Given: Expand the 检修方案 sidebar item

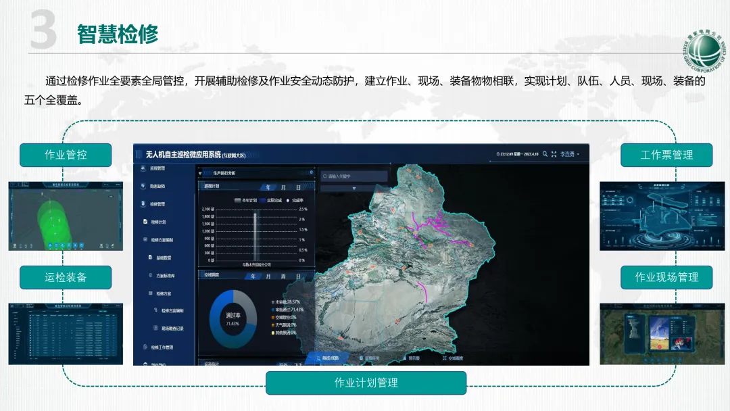Looking at the screenshot, I should coord(160,293).
